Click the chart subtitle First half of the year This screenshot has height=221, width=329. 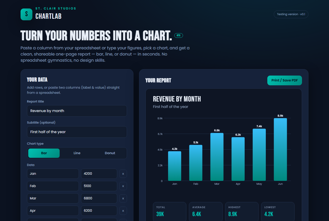tap(170, 107)
